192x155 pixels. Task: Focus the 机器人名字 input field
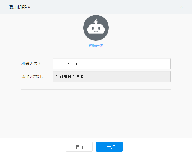(x=112, y=64)
